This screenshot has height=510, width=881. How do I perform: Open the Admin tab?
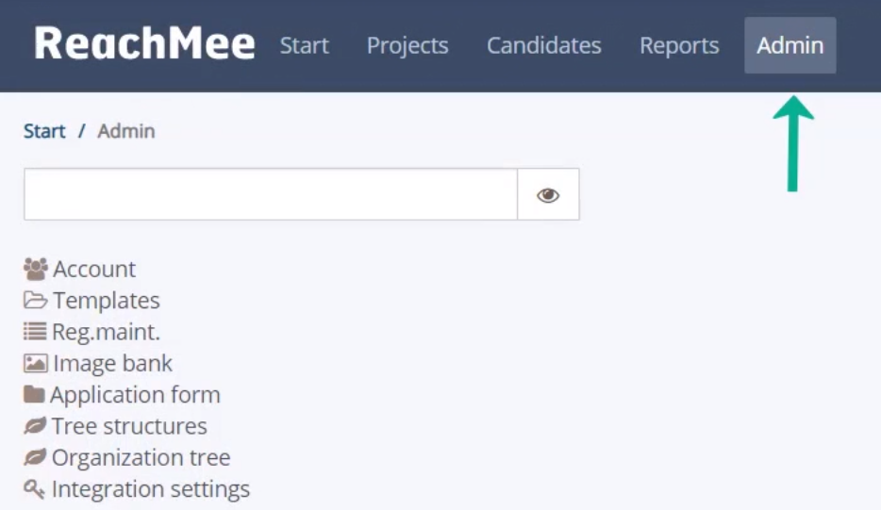790,45
